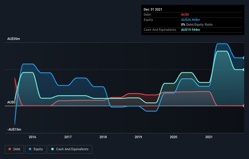
Task: Click the 2017 x-axis label
Action: pos(68,137)
